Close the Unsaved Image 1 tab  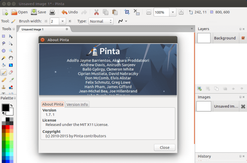[67, 29]
